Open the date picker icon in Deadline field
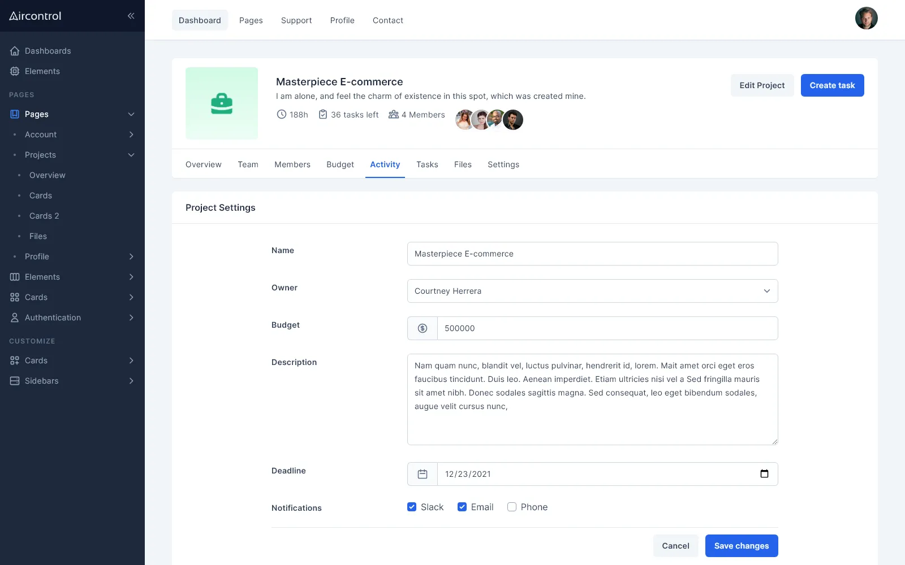This screenshot has height=565, width=905. coord(764,474)
